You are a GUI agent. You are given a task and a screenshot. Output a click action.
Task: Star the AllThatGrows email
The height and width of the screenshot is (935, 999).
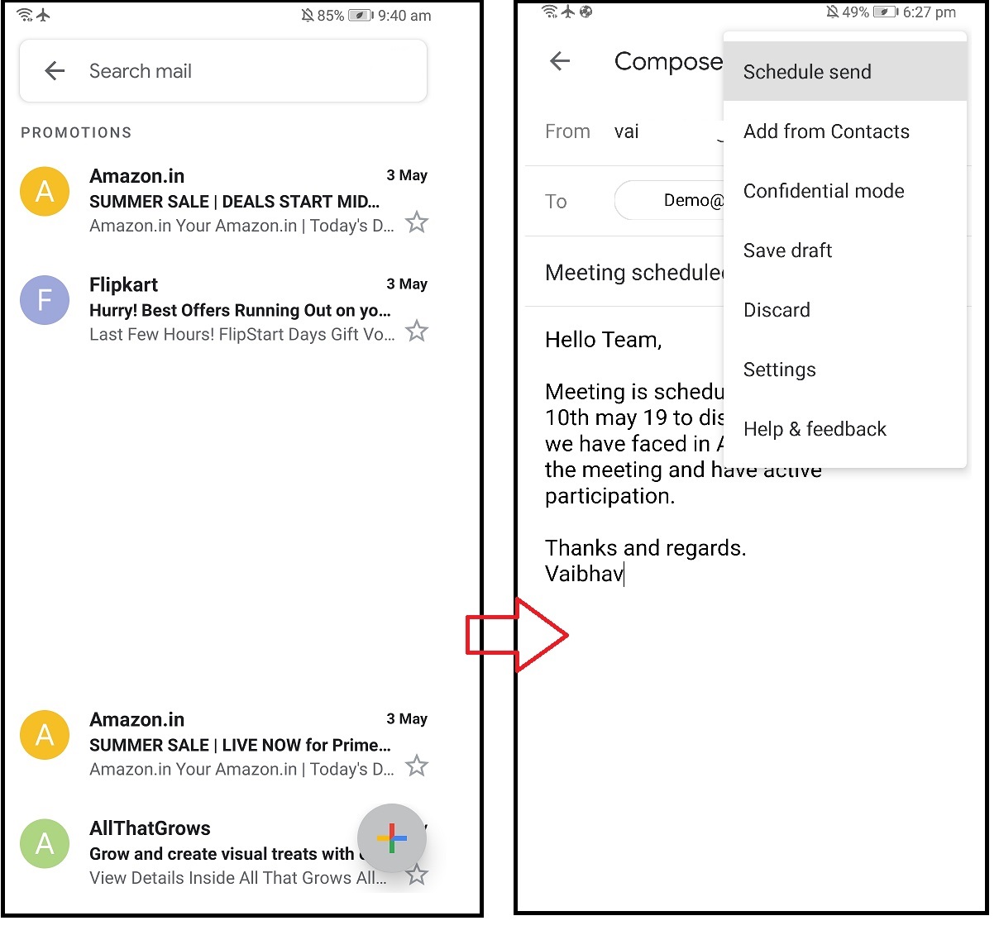pos(416,874)
